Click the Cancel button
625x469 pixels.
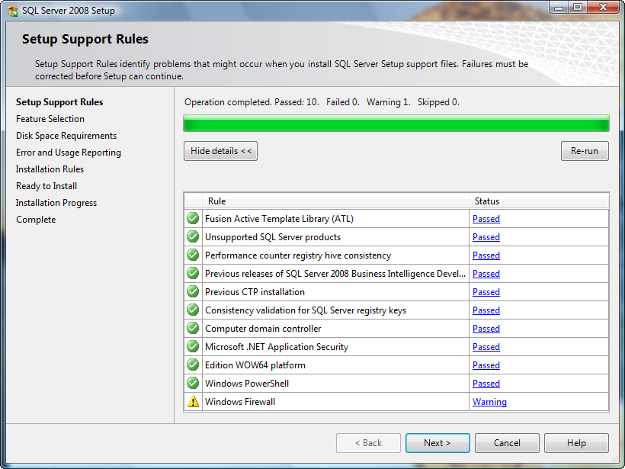pyautogui.click(x=507, y=443)
